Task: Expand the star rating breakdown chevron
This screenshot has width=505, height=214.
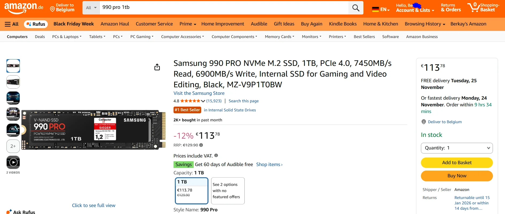Action: point(203,101)
